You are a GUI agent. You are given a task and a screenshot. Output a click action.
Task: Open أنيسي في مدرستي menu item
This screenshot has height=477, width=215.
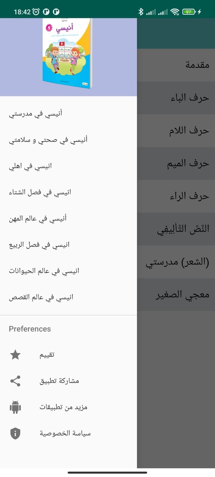point(68,113)
